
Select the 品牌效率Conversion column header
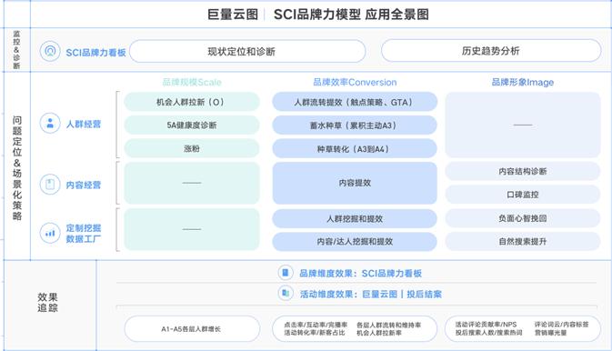[355, 82]
